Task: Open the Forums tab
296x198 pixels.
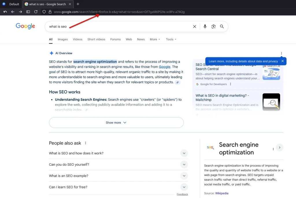Action: 116,40
